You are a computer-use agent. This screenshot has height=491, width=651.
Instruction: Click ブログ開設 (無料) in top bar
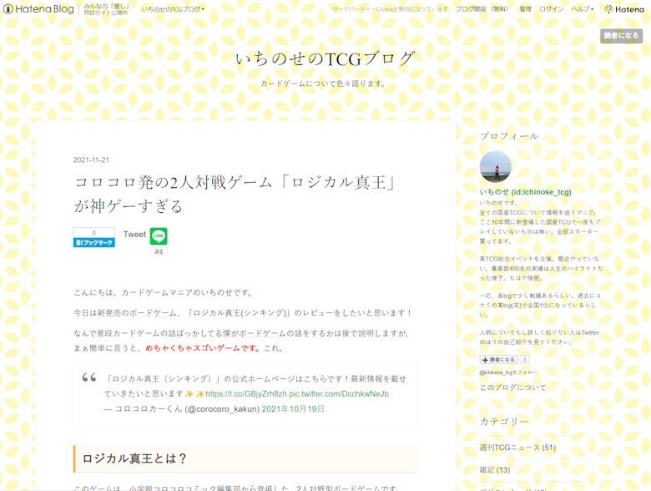pyautogui.click(x=482, y=9)
